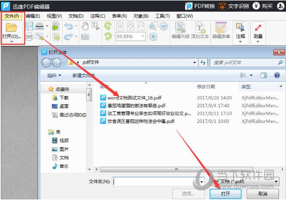This screenshot has height=201, width=286.
Task: Select the Hand tool
Action: [85, 26]
